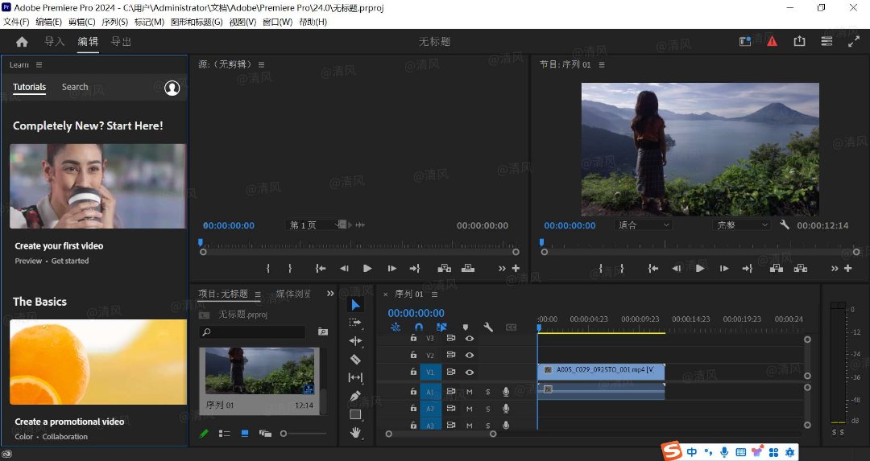This screenshot has width=870, height=461.
Task: Select the Track Select Forward tool
Action: pos(355,323)
